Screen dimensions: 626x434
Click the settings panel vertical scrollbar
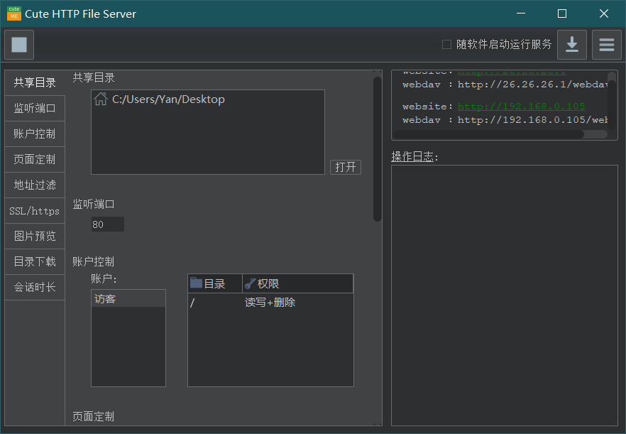coord(378,148)
